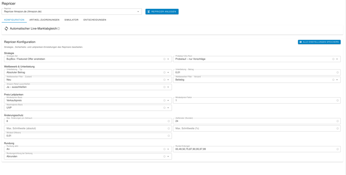Open the Simulator tab
The image size is (346, 175).
pos(71,20)
